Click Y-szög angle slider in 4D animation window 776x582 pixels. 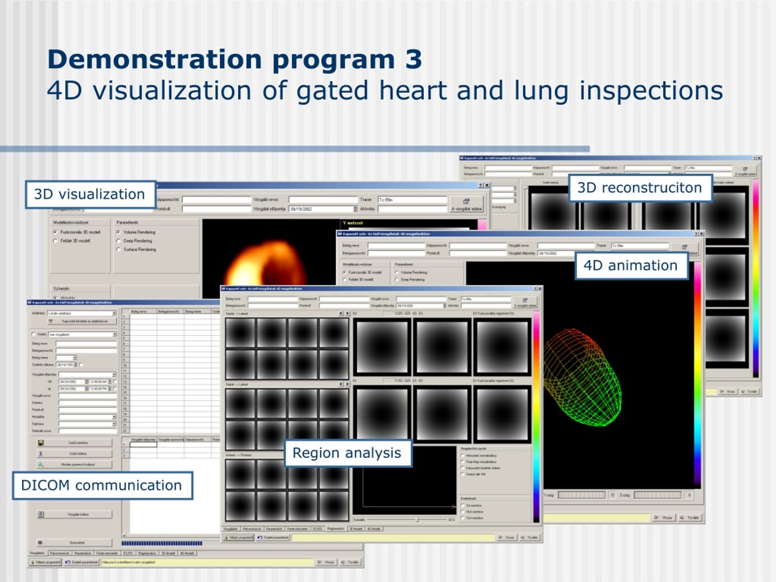click(582, 495)
